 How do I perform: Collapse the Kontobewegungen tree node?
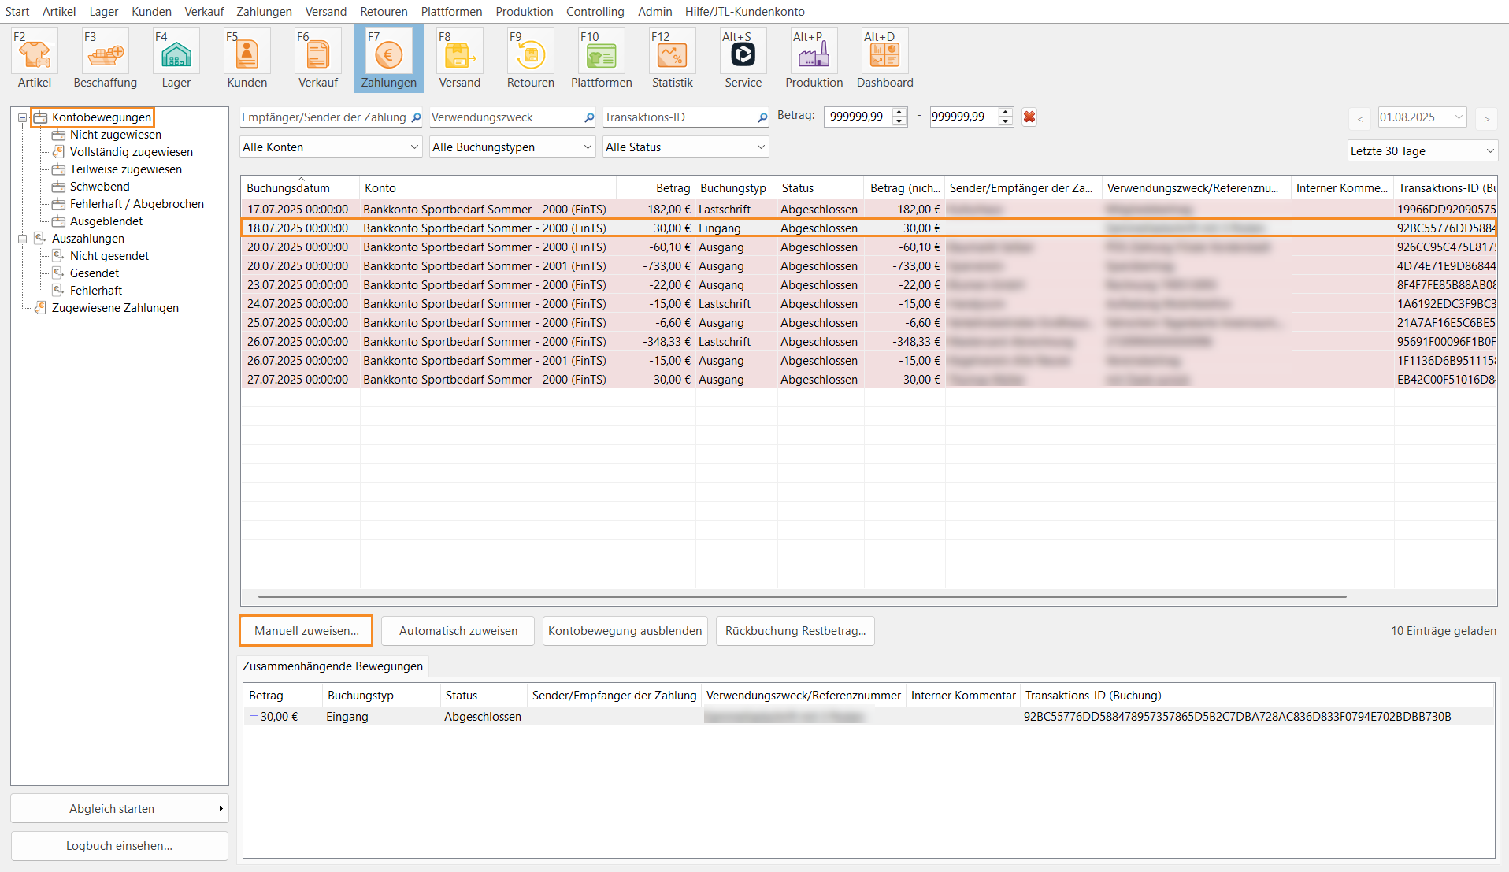click(23, 118)
